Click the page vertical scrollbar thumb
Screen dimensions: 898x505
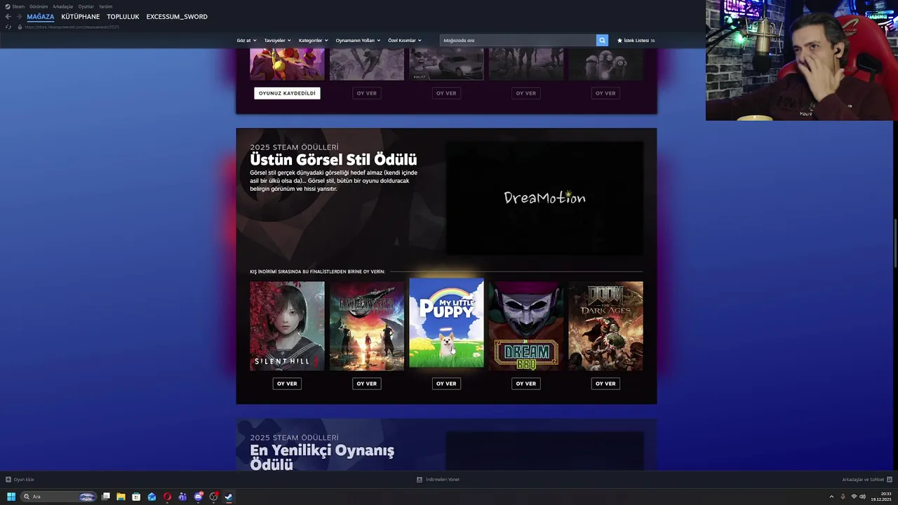click(x=894, y=243)
